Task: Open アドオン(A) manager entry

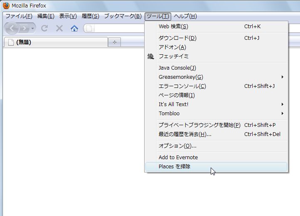Action: coord(216,47)
